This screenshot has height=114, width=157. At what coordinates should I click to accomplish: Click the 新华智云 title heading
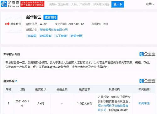click(x=34, y=17)
